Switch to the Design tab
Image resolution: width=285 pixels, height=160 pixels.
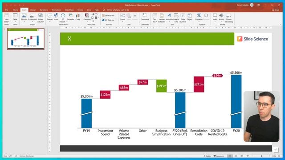tap(33, 10)
